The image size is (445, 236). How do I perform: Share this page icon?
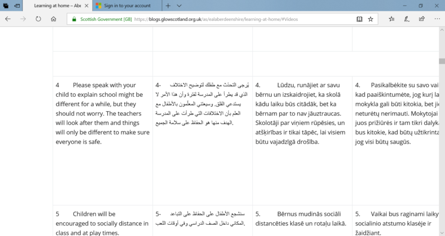click(x=422, y=19)
